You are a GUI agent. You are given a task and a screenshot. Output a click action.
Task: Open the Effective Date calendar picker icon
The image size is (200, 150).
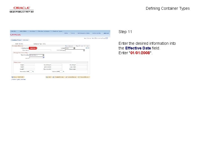(37, 48)
